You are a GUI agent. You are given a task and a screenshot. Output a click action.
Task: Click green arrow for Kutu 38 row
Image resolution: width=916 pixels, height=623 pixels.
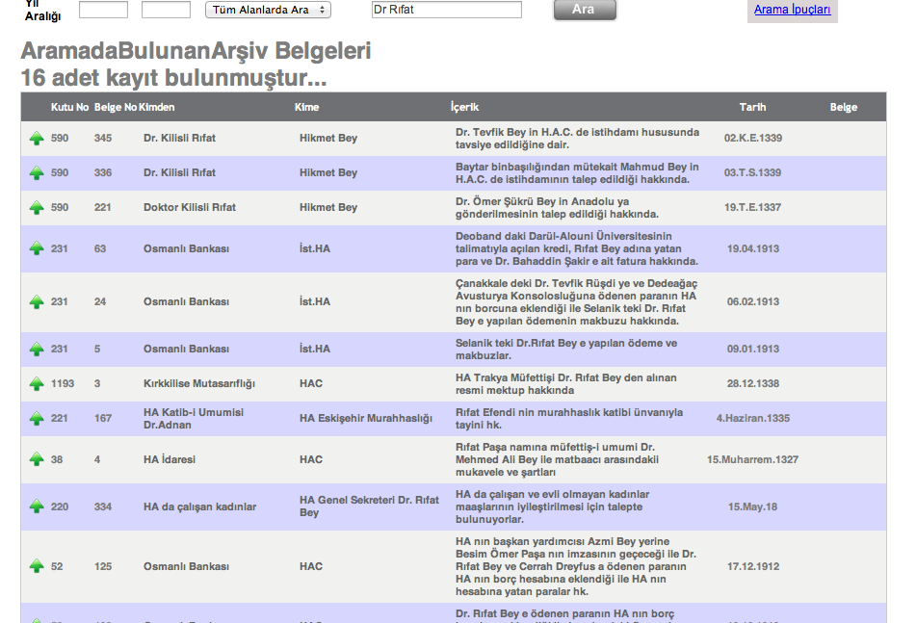pyautogui.click(x=37, y=459)
